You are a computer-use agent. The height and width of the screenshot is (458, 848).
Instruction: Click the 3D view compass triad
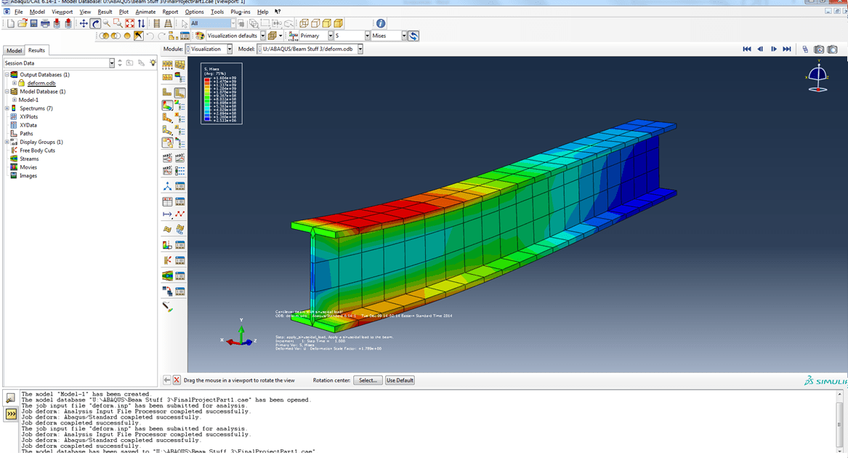[x=817, y=77]
